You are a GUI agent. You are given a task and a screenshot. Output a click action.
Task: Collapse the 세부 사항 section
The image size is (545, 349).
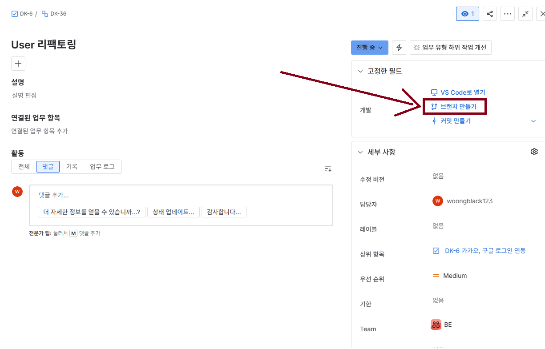coord(360,152)
